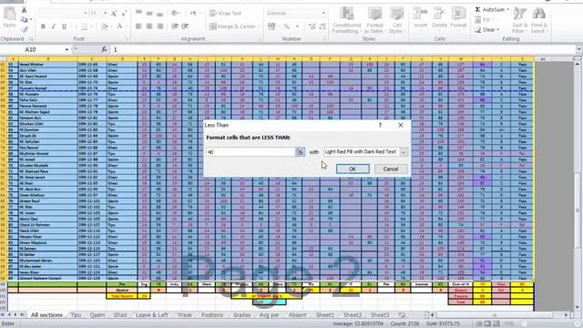Toggle Italic formatting
This screenshot has height=328, width=583.
point(54,26)
